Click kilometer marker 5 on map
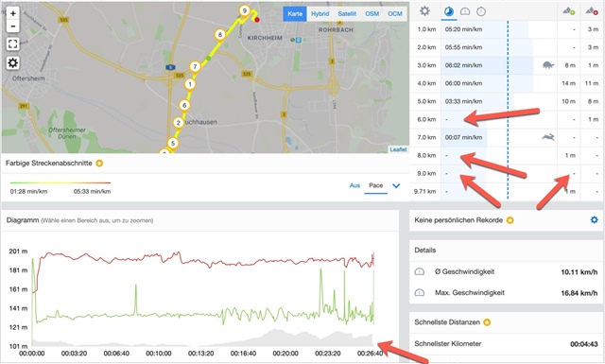Viewport: 605px width, 364px height. coord(173,143)
